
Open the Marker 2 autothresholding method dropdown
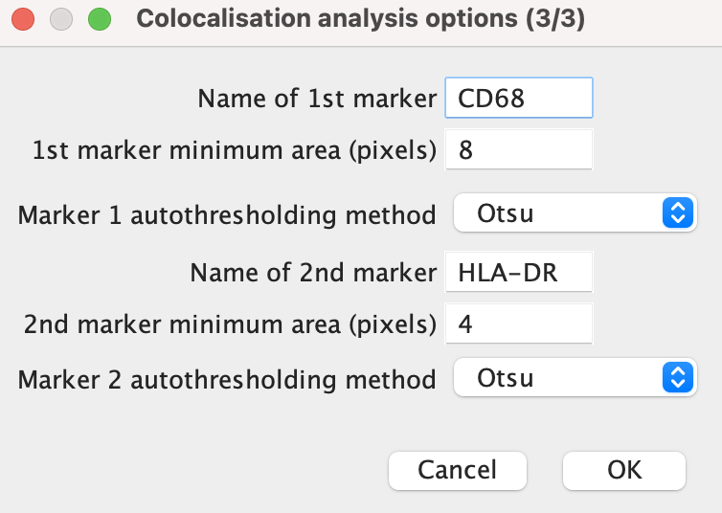[x=575, y=377]
